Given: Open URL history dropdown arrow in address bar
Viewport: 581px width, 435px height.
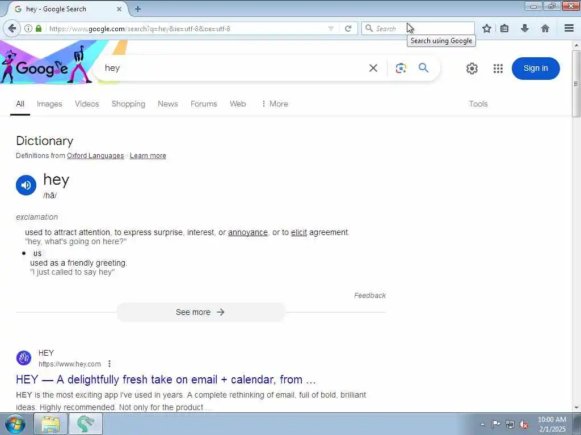Looking at the screenshot, I should [x=331, y=28].
